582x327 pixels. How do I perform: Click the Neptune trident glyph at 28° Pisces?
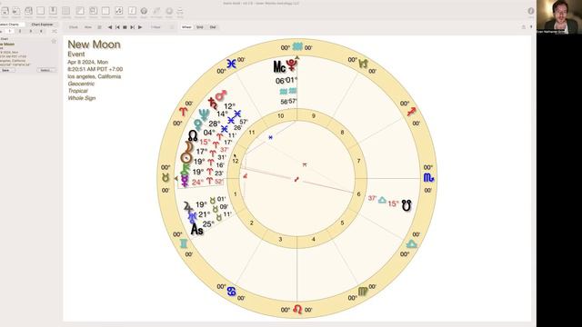coord(204,114)
